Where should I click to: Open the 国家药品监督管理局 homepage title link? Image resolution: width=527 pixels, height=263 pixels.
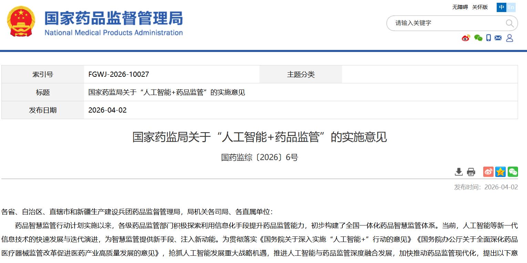click(x=113, y=18)
